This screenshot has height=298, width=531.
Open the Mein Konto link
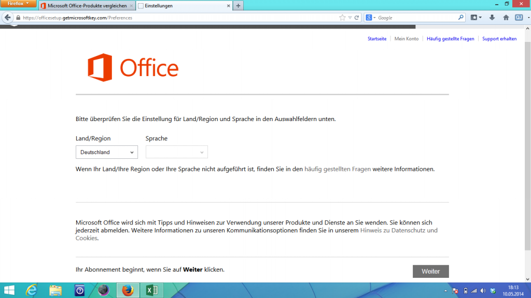coord(407,39)
